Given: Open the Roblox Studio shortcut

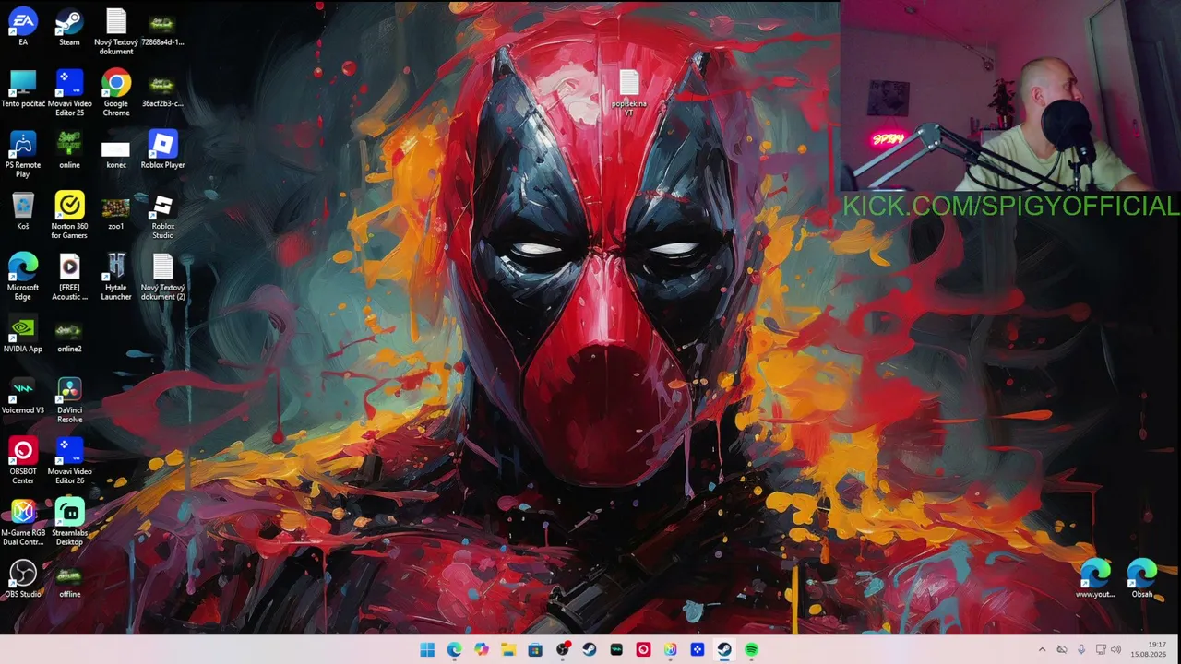Looking at the screenshot, I should 162,216.
